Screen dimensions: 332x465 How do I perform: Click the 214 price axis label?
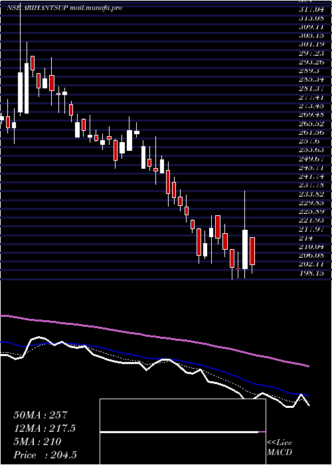[305, 238]
